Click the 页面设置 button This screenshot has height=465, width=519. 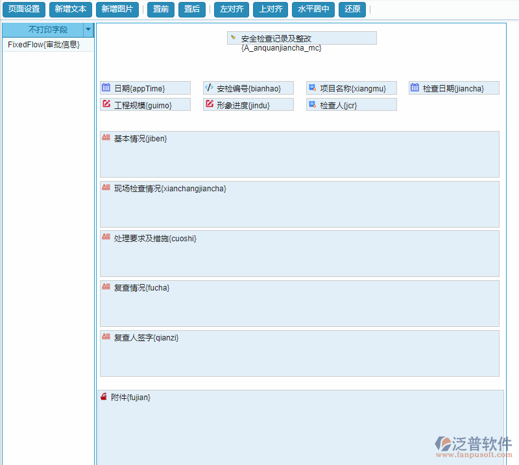pyautogui.click(x=24, y=10)
